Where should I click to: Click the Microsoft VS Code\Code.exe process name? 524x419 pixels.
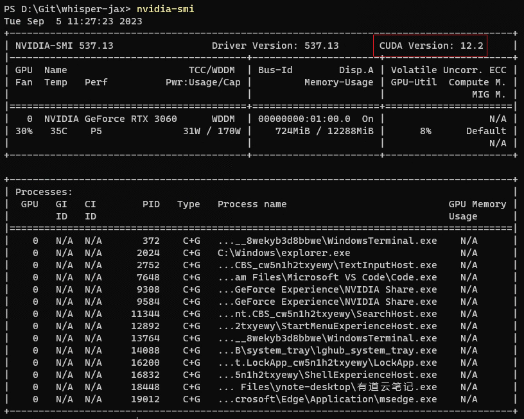pyautogui.click(x=327, y=277)
